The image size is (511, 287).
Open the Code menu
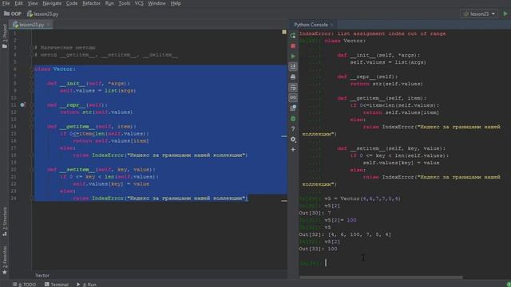click(x=72, y=3)
